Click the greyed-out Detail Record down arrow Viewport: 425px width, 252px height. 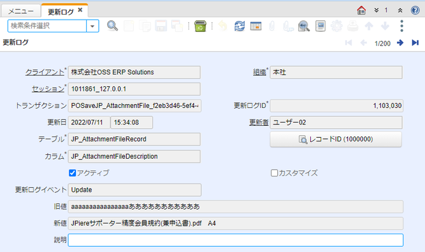click(385, 26)
